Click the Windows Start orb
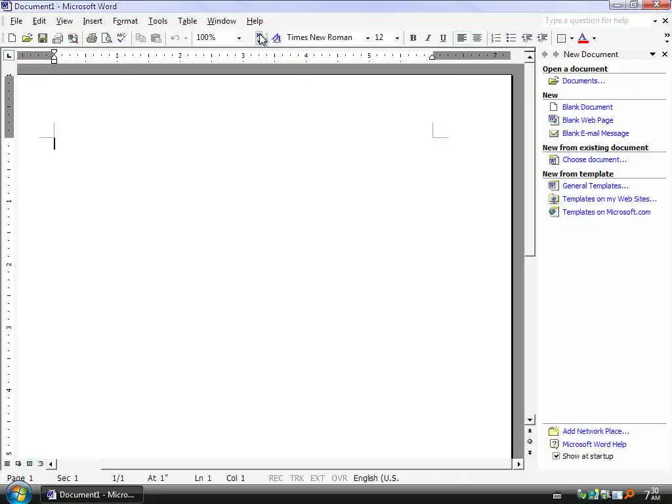 pyautogui.click(x=18, y=493)
